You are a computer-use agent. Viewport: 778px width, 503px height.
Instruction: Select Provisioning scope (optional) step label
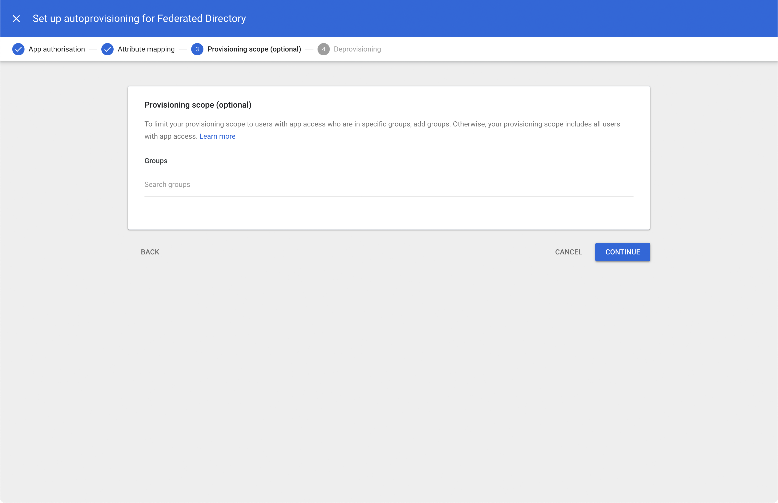click(x=254, y=49)
